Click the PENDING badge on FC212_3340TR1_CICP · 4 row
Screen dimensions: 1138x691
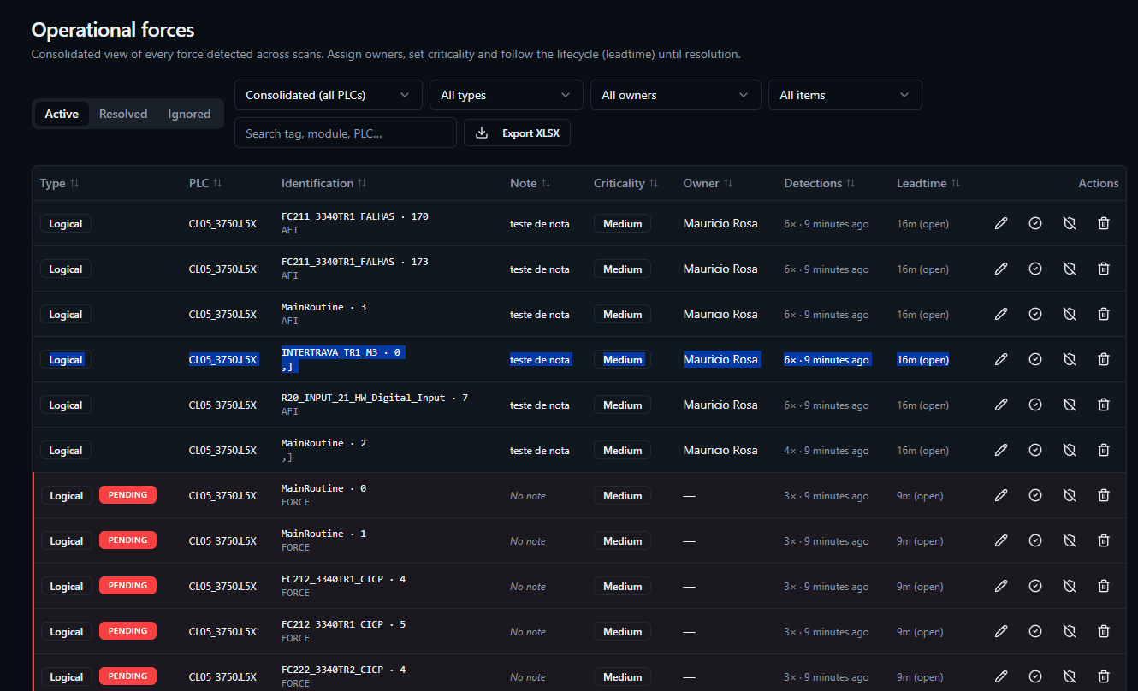(x=127, y=585)
